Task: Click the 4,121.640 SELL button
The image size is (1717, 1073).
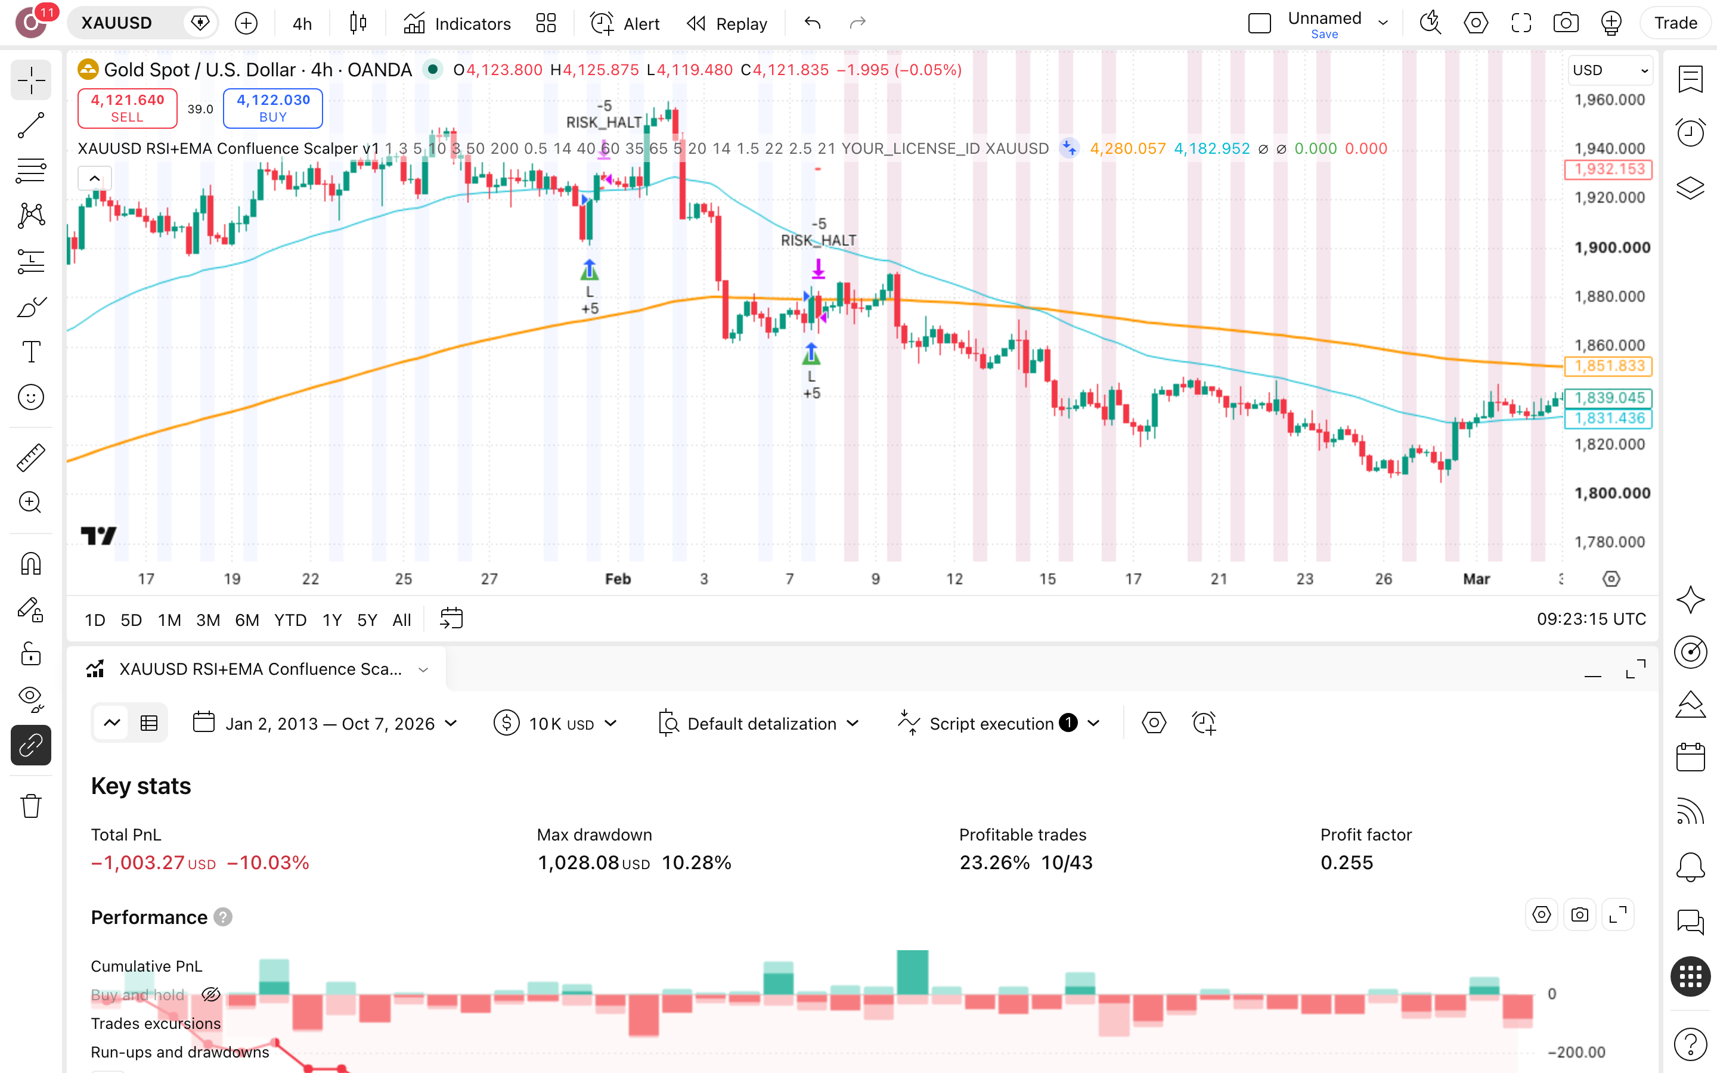Action: (128, 108)
